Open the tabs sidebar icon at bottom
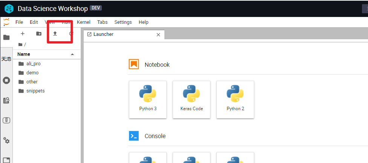 pyautogui.click(x=6, y=160)
